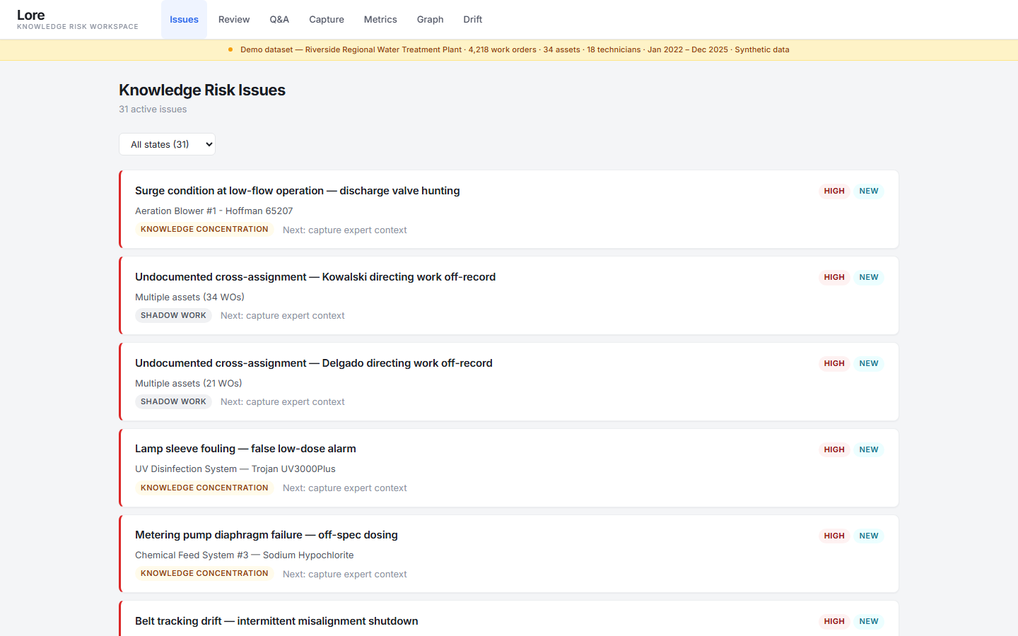Click the orange dot in demo dataset banner
Image resolution: width=1018 pixels, height=636 pixels.
pos(230,49)
